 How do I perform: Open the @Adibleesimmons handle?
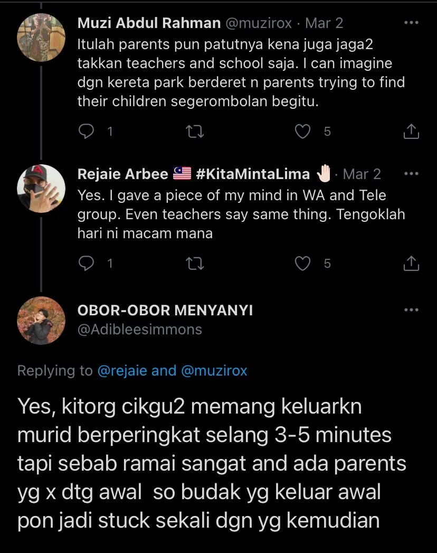point(140,330)
